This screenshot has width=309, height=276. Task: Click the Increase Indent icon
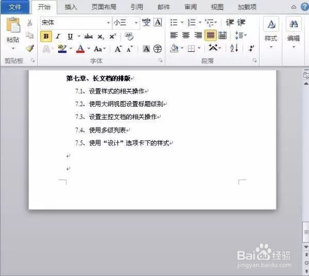point(241,22)
